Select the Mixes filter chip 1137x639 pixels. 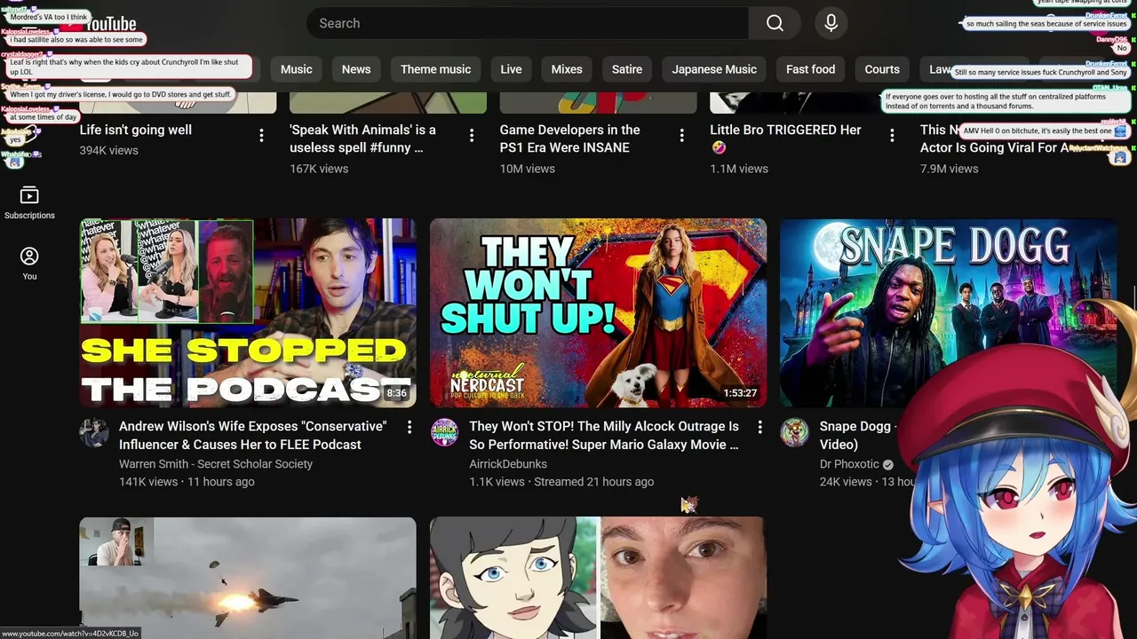coord(567,69)
